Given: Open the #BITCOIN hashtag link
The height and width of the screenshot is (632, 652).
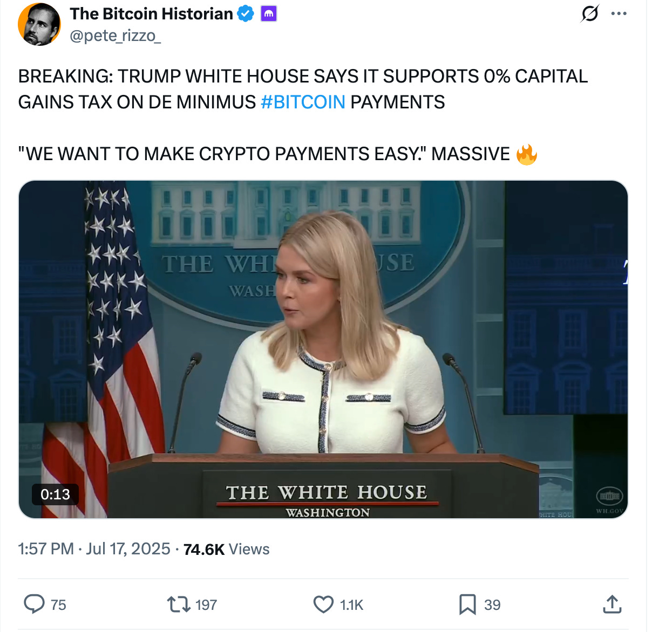Looking at the screenshot, I should pyautogui.click(x=303, y=102).
